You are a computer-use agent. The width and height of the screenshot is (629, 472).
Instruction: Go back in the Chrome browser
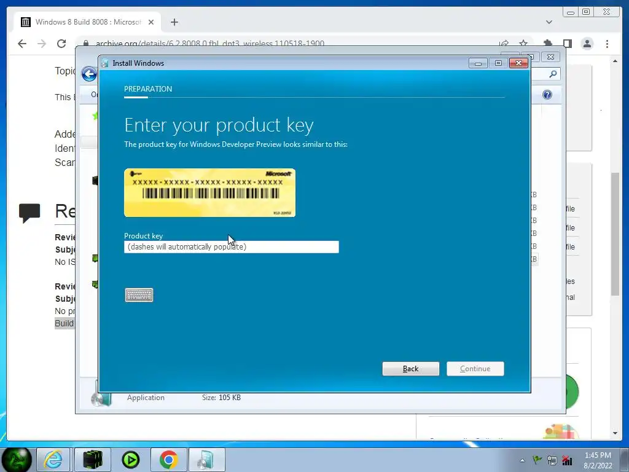click(x=22, y=44)
